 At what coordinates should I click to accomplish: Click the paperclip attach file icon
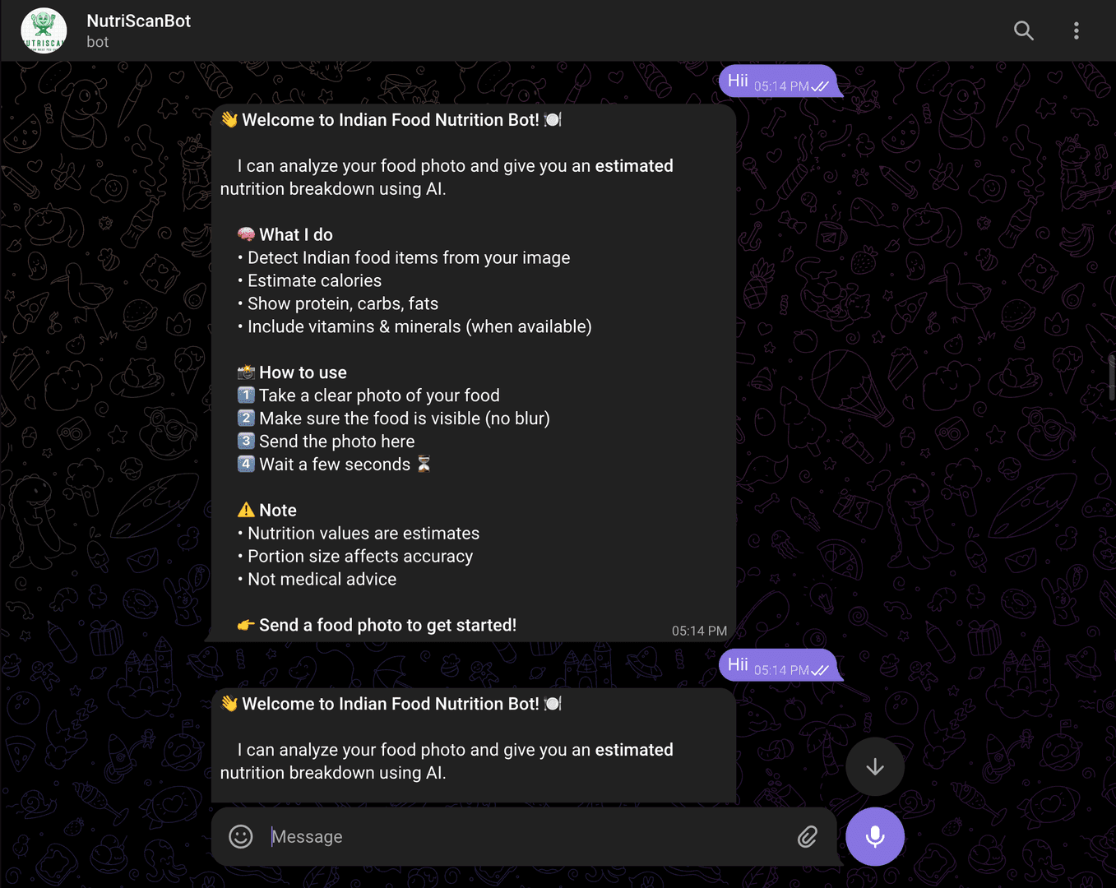[807, 836]
